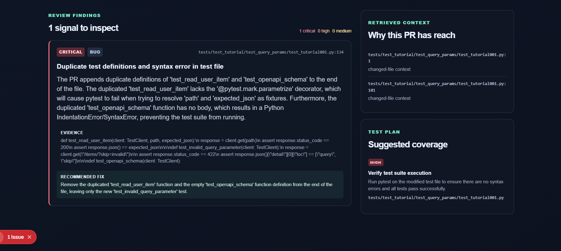
Task: Click the Retrieved Context section label
Action: pos(399,23)
